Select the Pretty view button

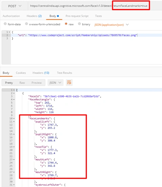click(x=9, y=83)
